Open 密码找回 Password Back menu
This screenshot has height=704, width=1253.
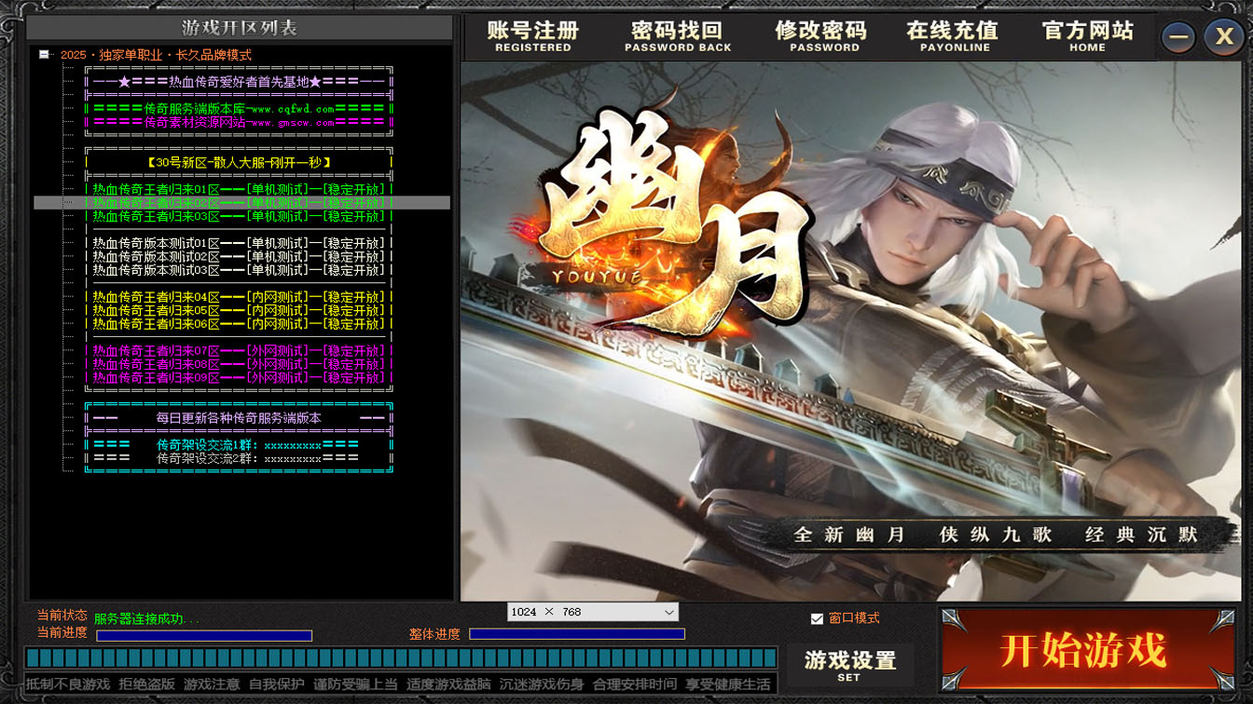coord(678,36)
